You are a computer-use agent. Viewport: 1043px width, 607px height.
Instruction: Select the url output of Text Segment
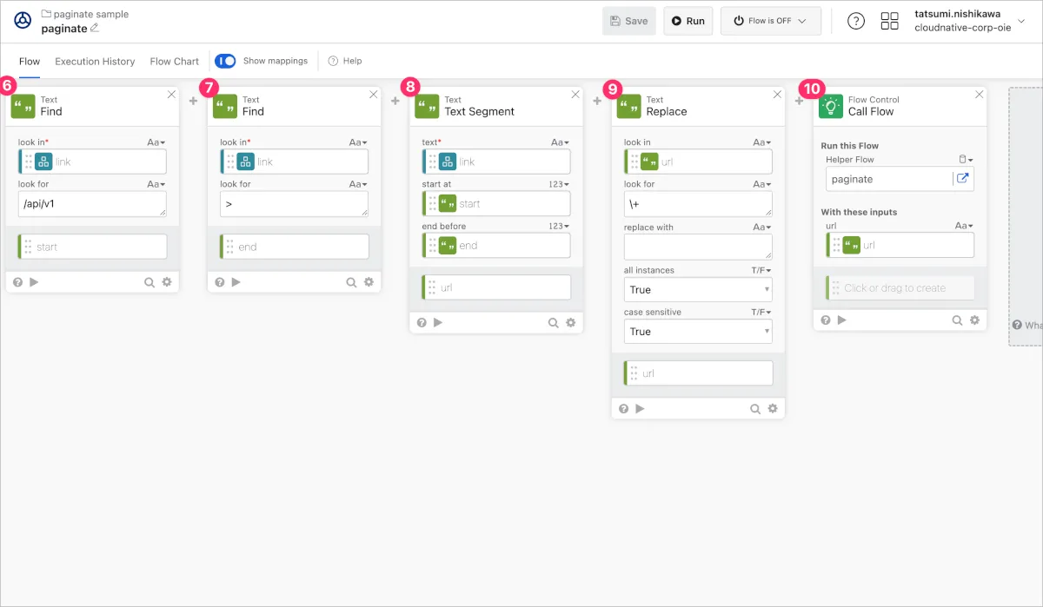coord(496,287)
